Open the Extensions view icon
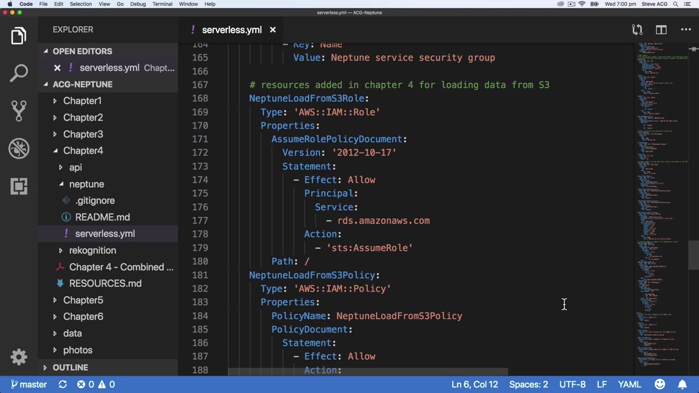Viewport: 699px width, 393px height. (x=19, y=186)
